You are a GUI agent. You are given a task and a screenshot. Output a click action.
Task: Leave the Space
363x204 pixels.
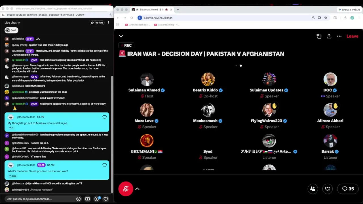353,36
